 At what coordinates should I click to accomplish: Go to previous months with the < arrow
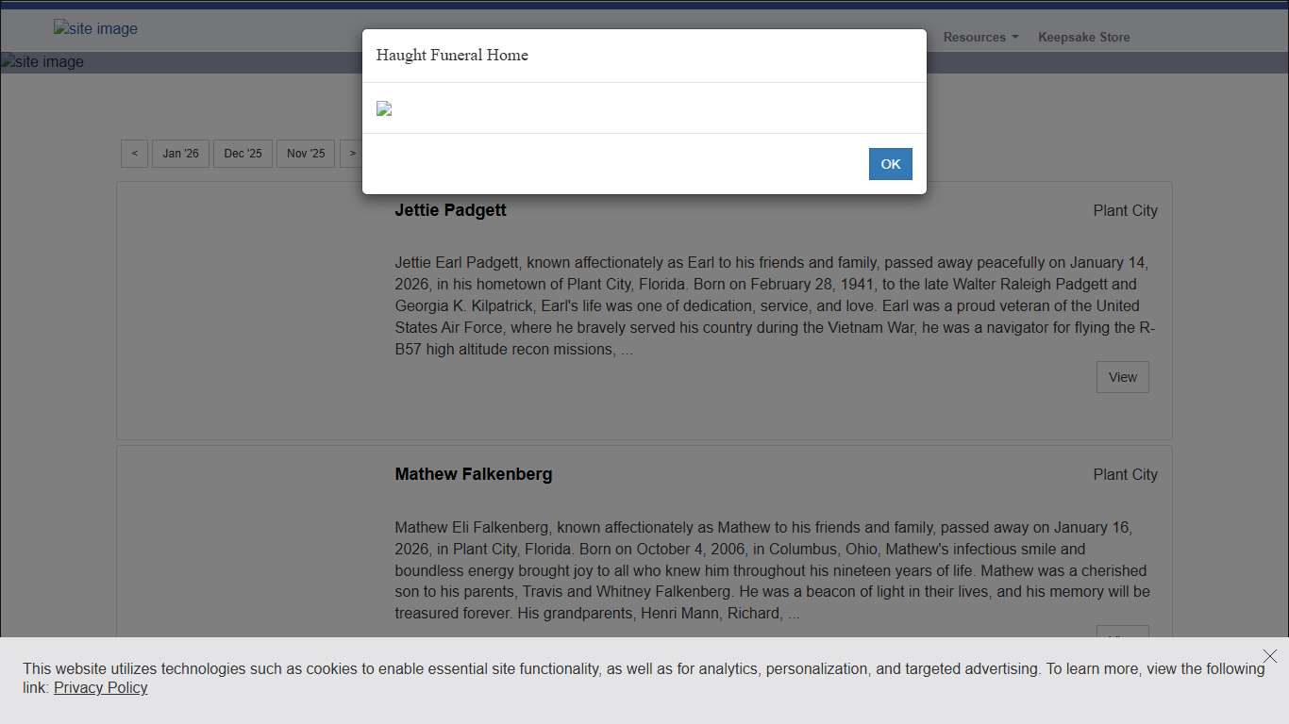pyautogui.click(x=134, y=154)
